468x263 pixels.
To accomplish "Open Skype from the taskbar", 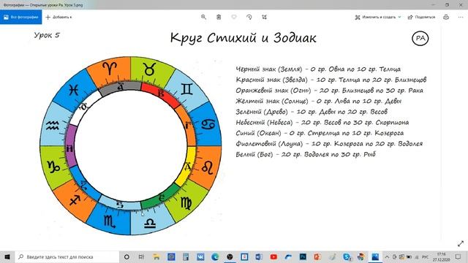I will pyautogui.click(x=347, y=256).
